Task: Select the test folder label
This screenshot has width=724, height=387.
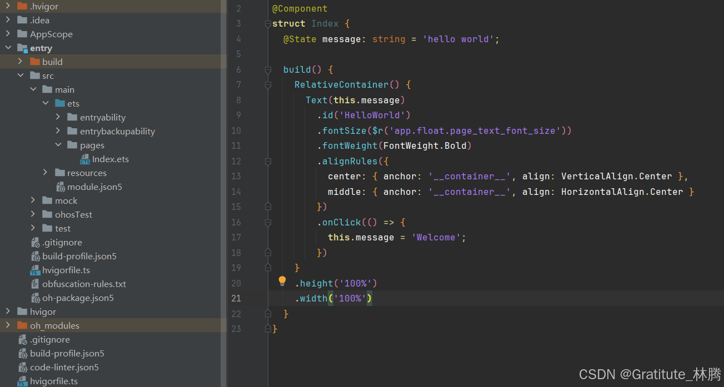Action: (63, 229)
